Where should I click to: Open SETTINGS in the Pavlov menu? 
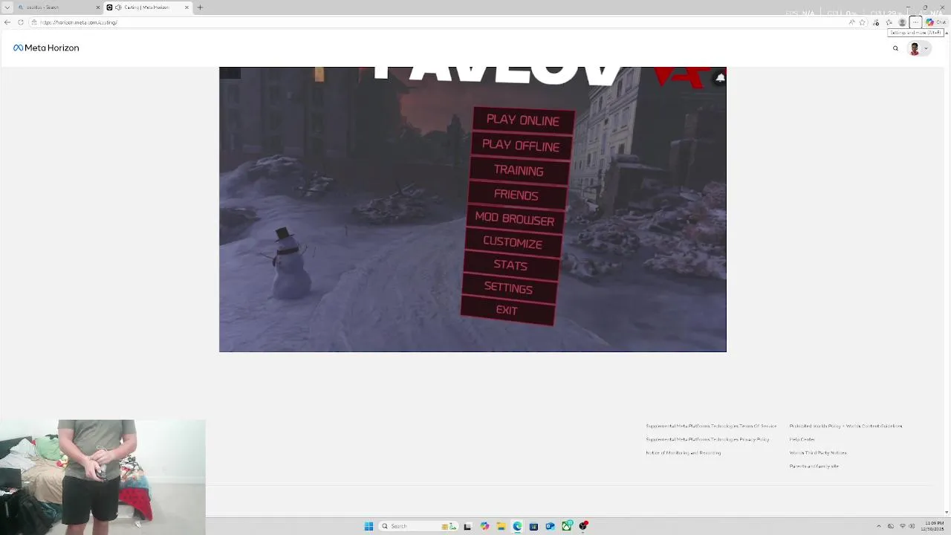508,288
